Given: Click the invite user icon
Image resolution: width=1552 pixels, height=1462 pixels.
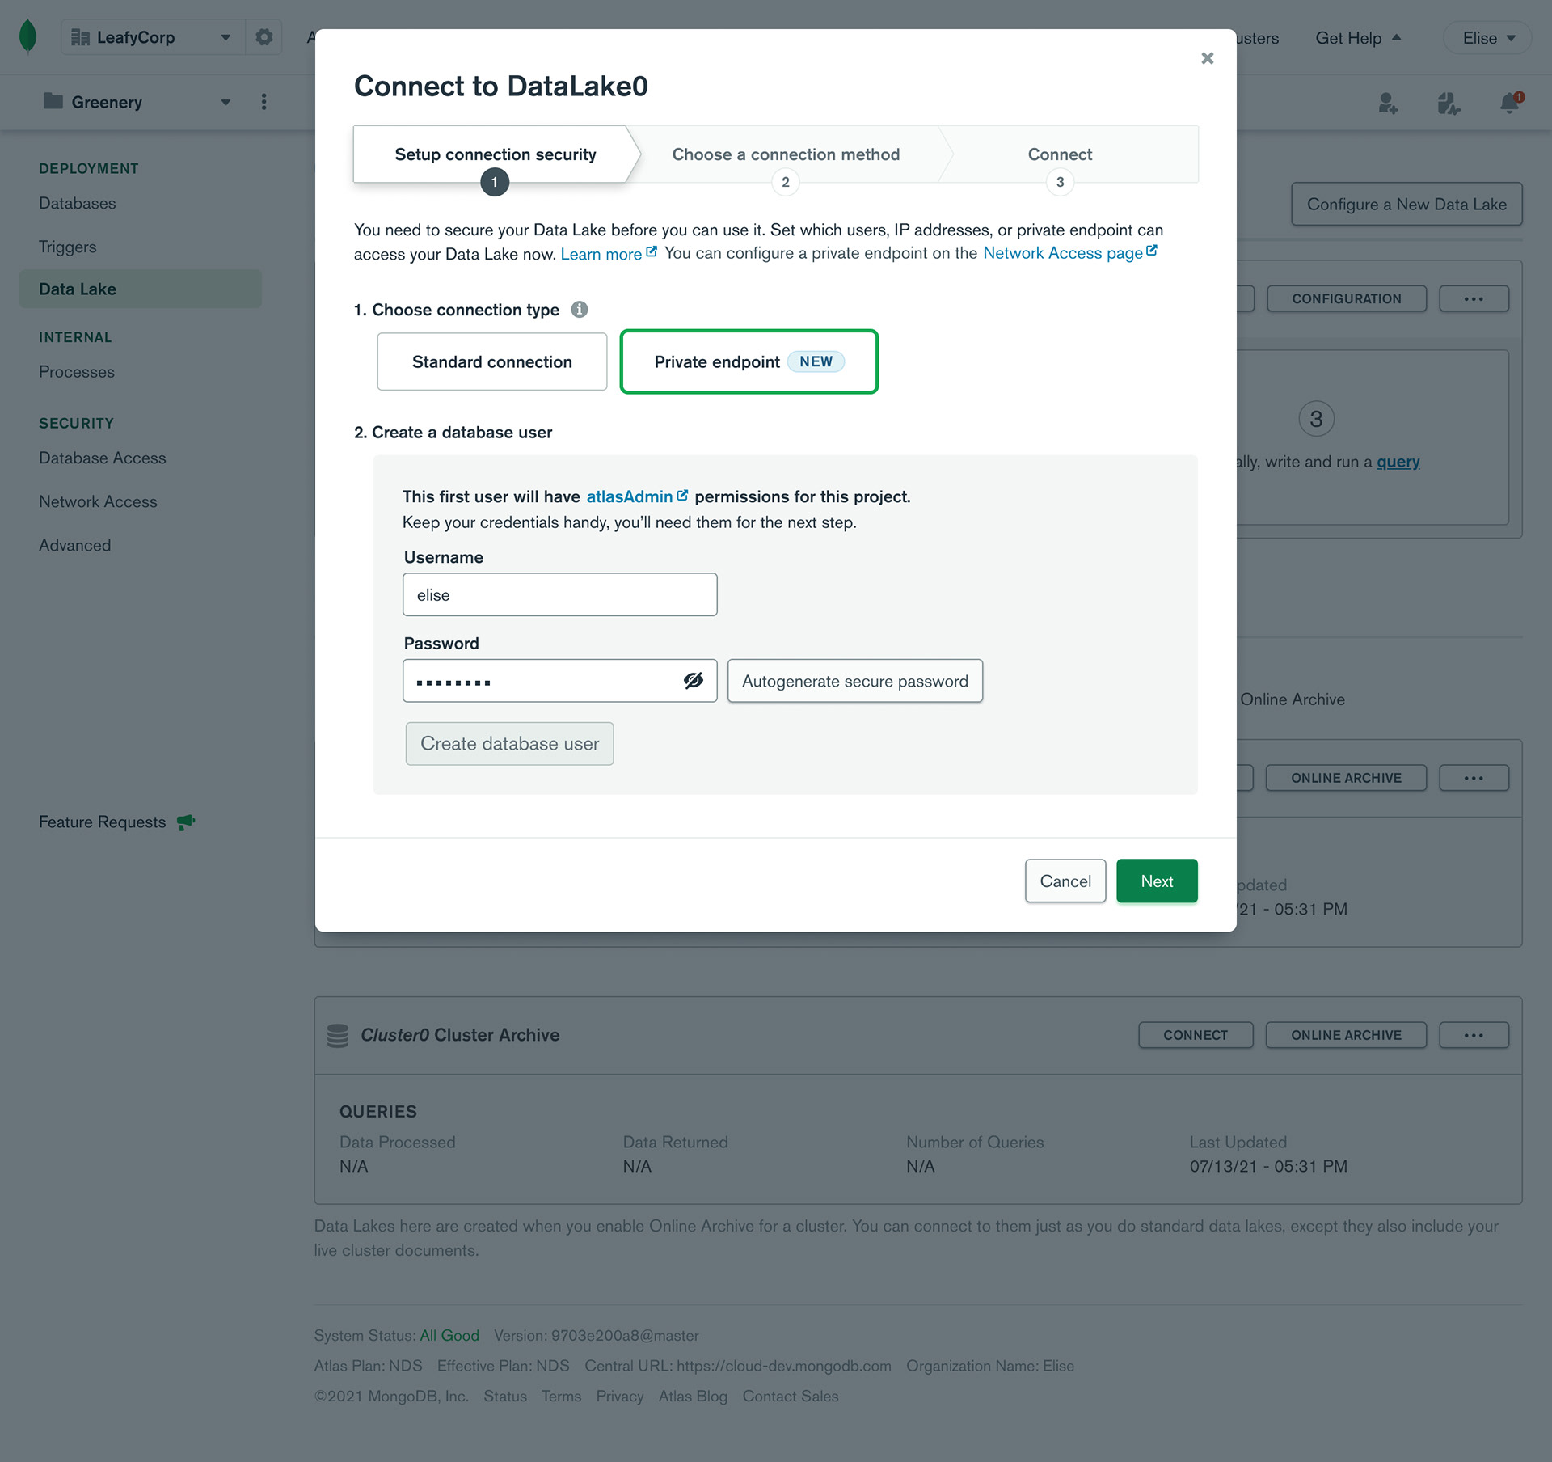Looking at the screenshot, I should point(1388,103).
